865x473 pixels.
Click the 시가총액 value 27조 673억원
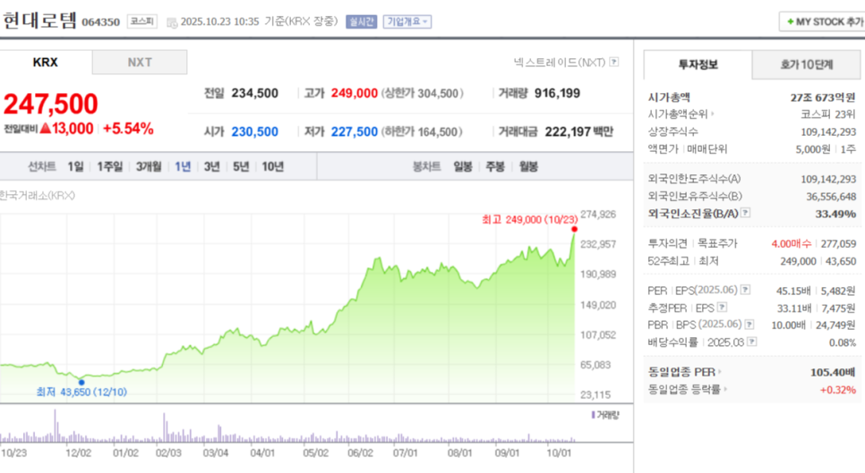pos(823,97)
